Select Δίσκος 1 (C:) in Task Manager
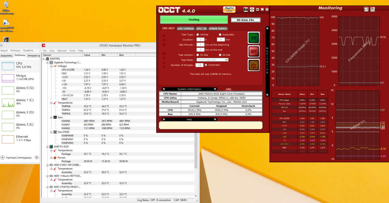 [x=19, y=102]
